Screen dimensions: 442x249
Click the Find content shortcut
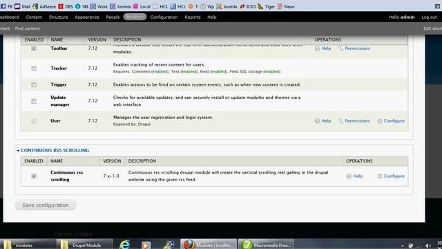[x=28, y=28]
